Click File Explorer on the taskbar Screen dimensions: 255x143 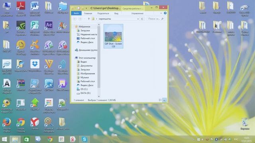[15, 139]
